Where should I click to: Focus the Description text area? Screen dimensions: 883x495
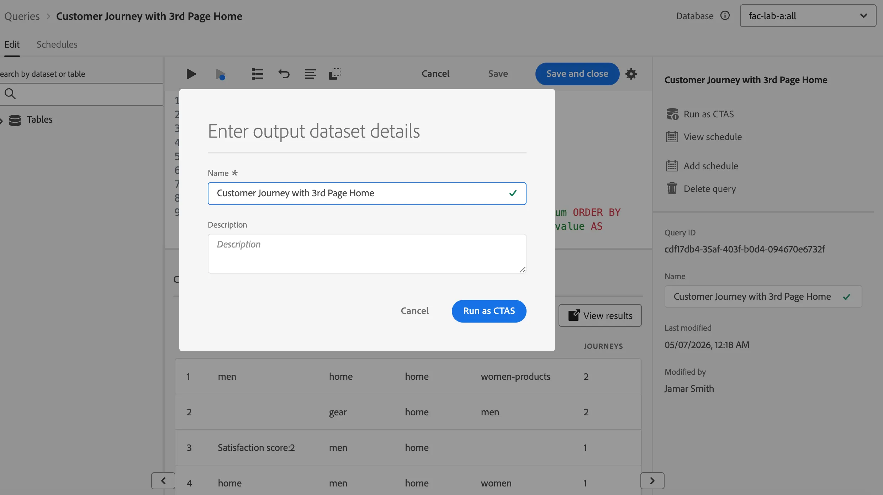click(x=367, y=254)
